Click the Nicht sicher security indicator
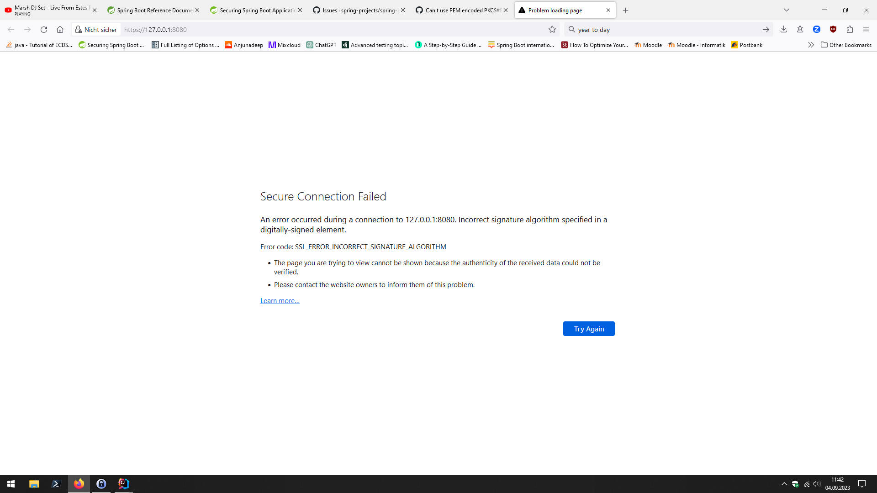The image size is (877, 493). pyautogui.click(x=96, y=30)
